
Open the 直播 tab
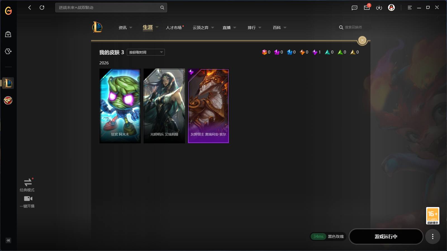227,28
